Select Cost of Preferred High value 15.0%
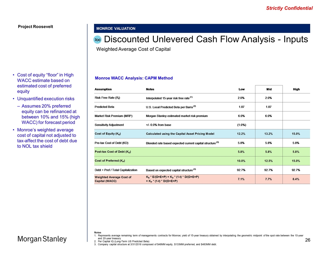Image resolution: width=328 pixels, height=253 pixels. (296, 161)
